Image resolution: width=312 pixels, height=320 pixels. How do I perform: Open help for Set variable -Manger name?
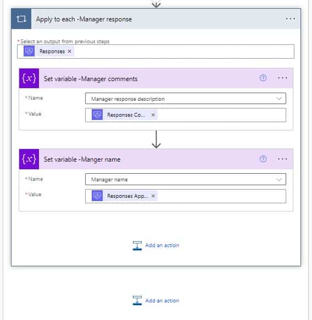(x=263, y=159)
